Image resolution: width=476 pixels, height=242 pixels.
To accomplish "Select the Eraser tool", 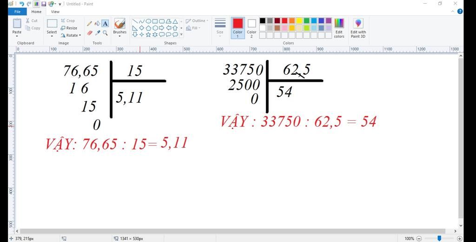I will point(90,33).
